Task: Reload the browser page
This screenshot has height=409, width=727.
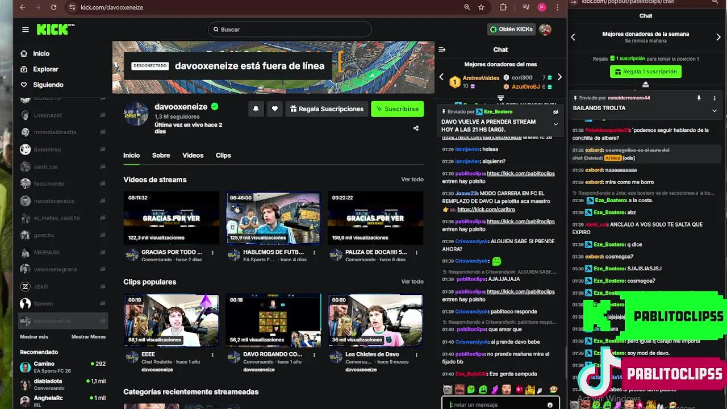Action: pos(53,7)
